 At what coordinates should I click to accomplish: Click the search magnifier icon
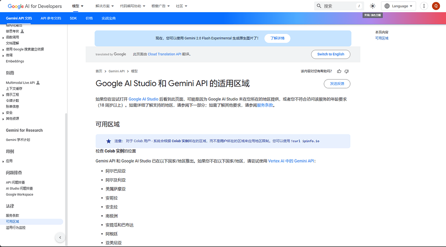tap(319, 6)
